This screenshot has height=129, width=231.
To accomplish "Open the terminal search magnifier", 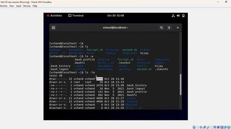I will (161, 28).
